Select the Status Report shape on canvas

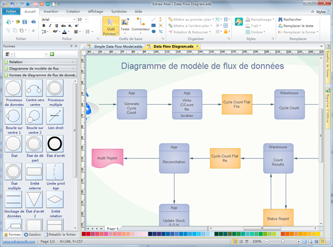point(278,218)
